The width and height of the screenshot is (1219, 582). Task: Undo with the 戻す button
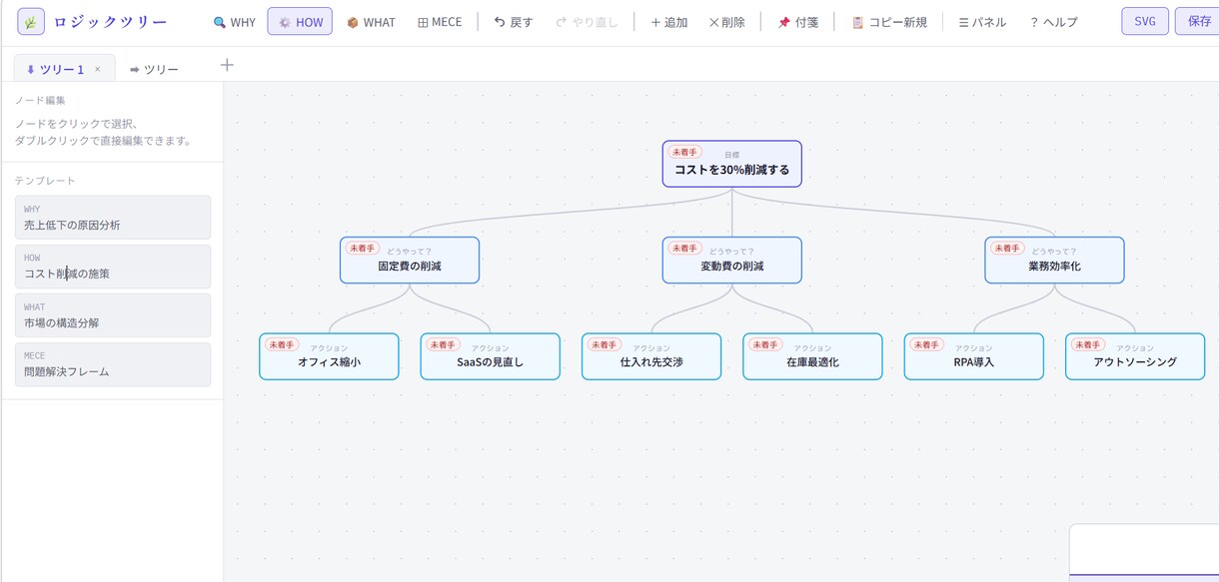point(514,22)
